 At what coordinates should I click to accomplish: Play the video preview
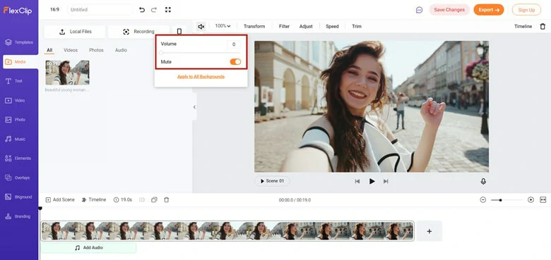372,181
